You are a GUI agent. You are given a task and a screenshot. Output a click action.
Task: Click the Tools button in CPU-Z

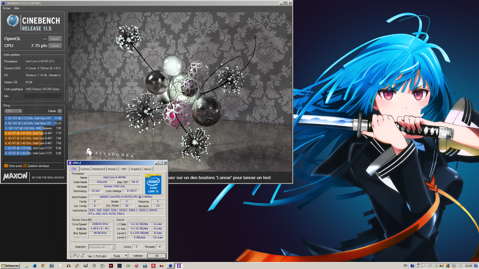[117, 256]
